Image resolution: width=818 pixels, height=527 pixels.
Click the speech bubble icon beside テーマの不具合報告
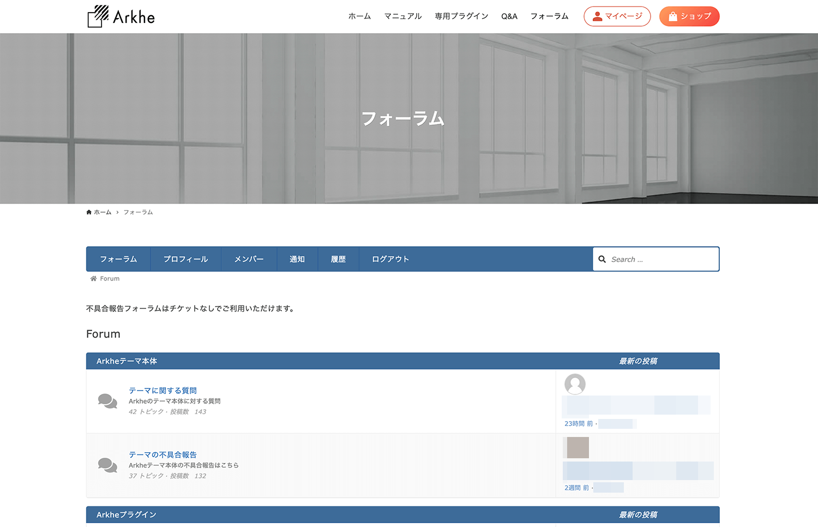(x=107, y=465)
